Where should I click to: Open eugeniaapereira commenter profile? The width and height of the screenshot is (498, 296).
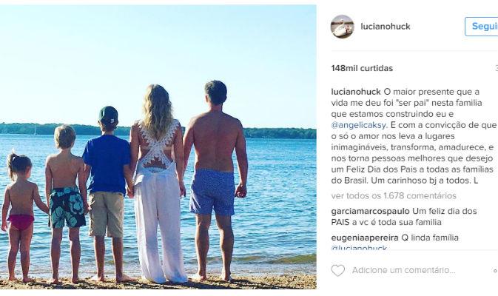click(365, 238)
